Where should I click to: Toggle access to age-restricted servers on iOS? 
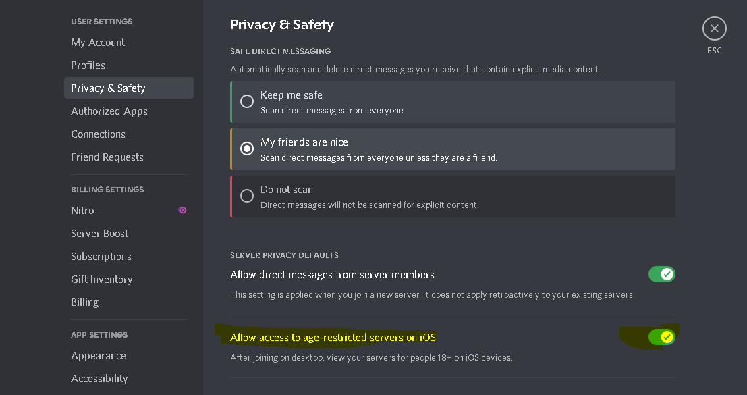pyautogui.click(x=661, y=337)
